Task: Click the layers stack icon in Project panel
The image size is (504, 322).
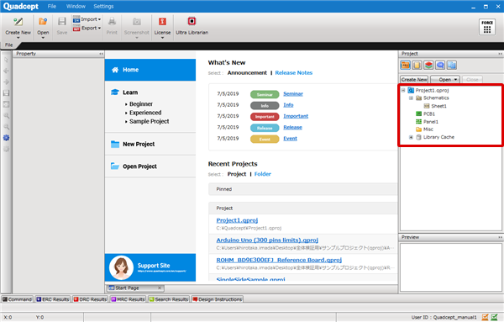Action: click(428, 66)
